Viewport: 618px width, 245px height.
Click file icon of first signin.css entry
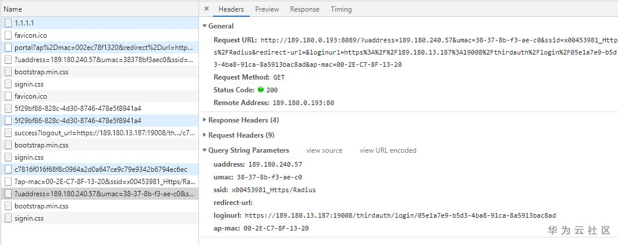[8, 84]
